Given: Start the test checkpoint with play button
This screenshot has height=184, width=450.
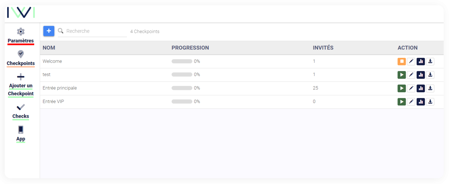Looking at the screenshot, I should (402, 75).
